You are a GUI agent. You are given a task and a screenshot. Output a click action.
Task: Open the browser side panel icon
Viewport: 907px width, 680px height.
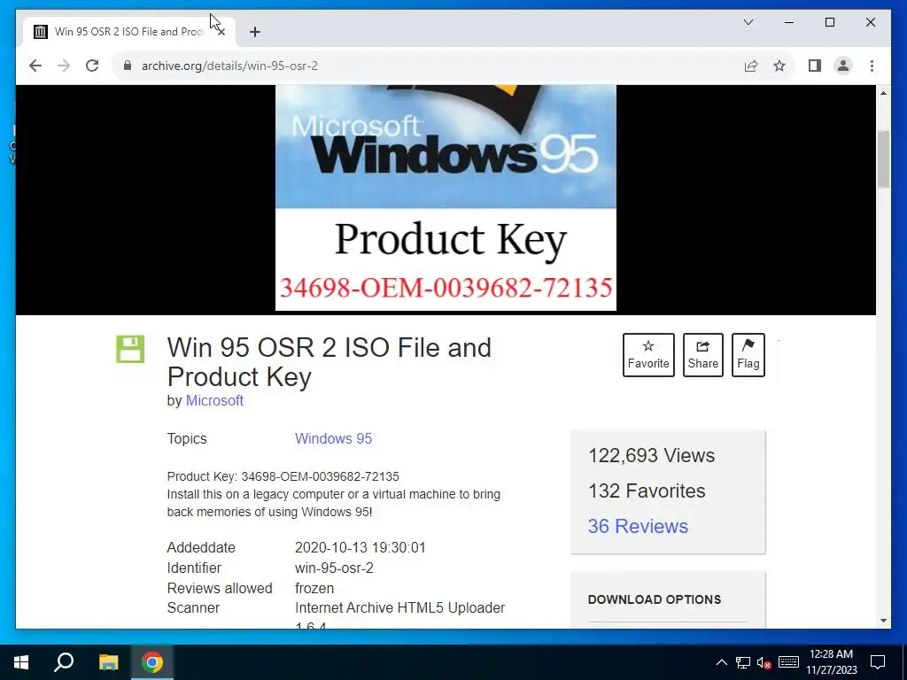[815, 66]
